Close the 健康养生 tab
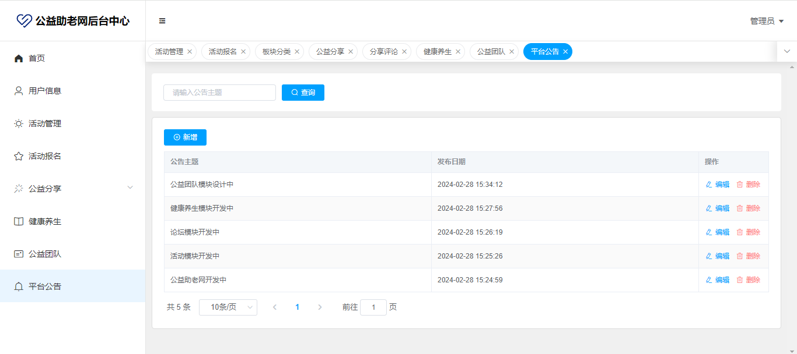Viewport: 797px width, 354px height. click(458, 52)
